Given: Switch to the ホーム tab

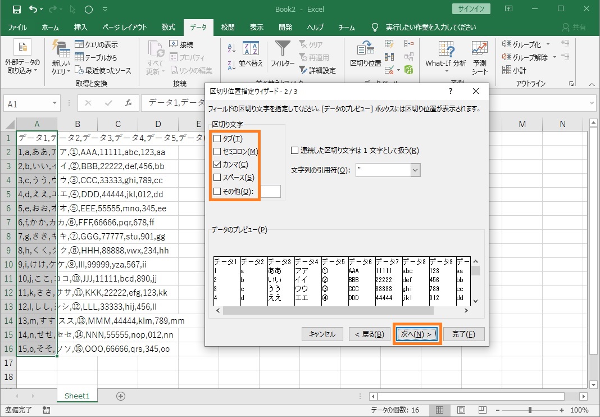Looking at the screenshot, I should pos(50,27).
